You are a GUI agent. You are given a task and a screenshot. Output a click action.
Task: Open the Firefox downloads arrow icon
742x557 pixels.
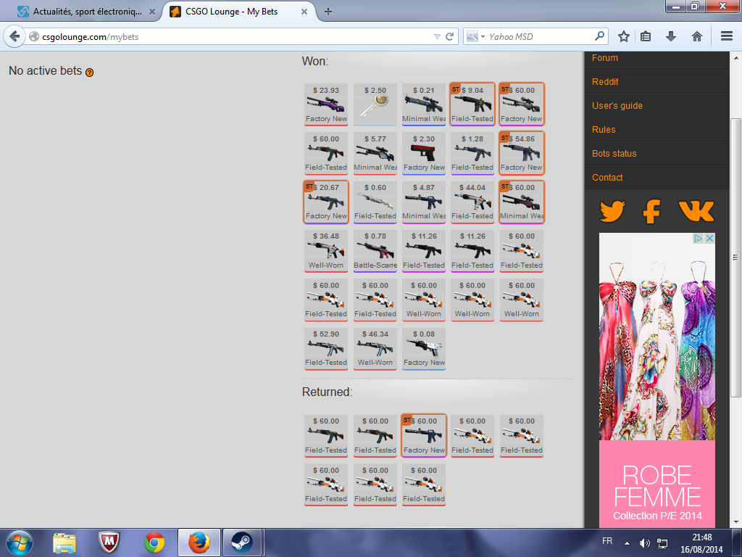[671, 36]
